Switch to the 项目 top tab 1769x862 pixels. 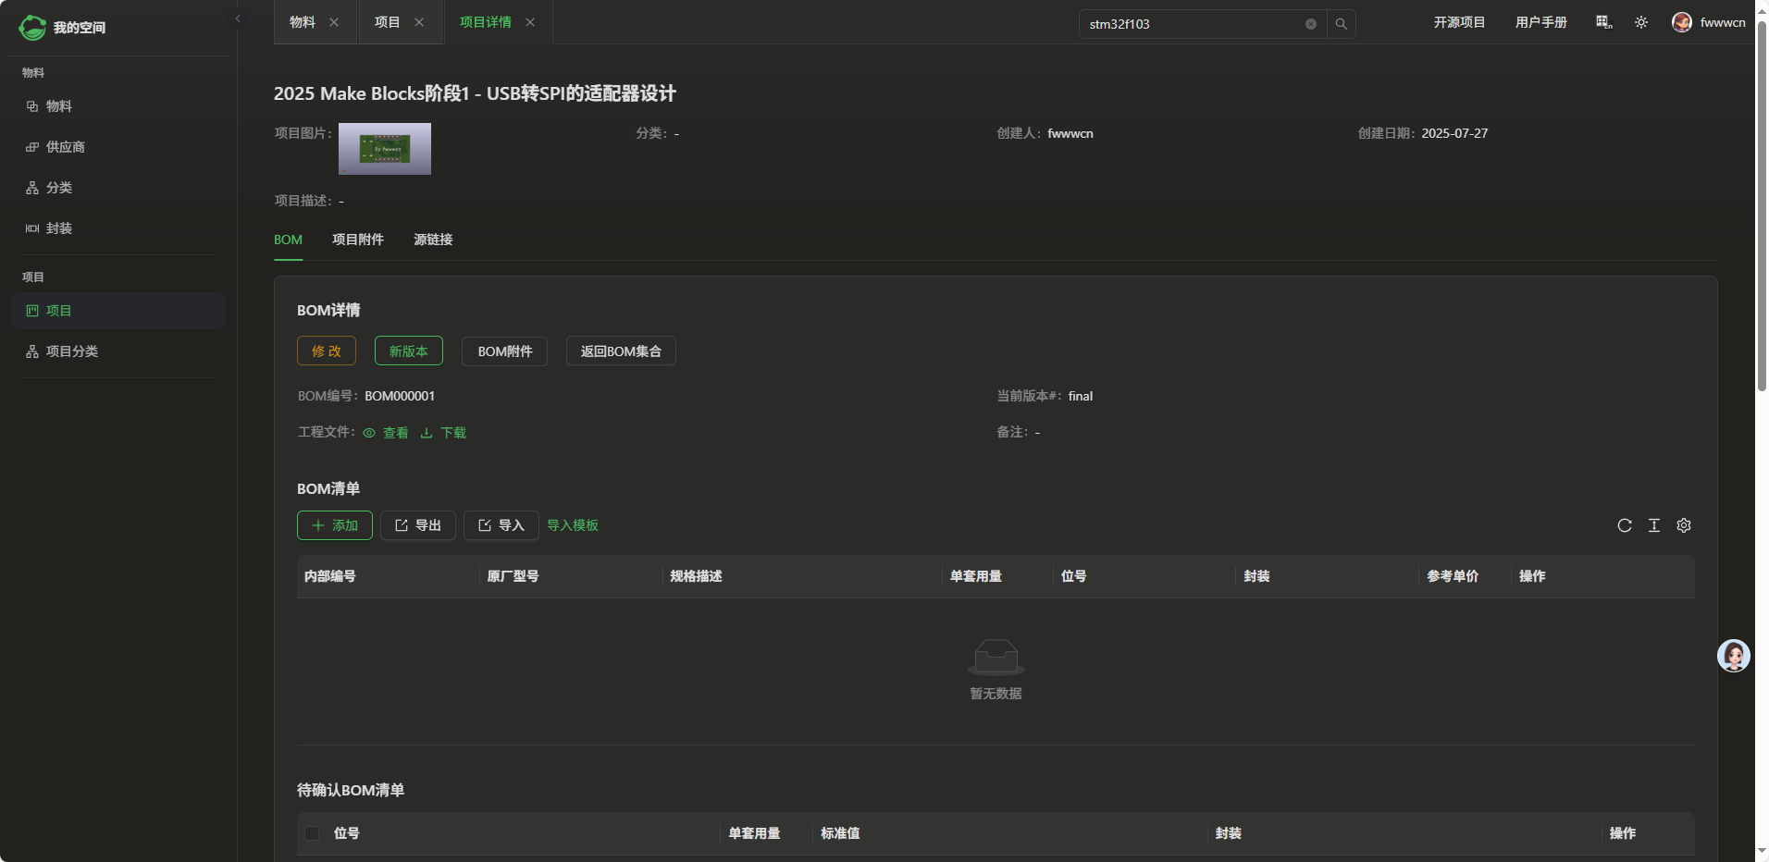pos(387,22)
